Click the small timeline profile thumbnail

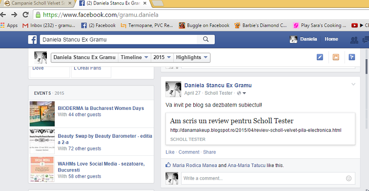coord(41,58)
